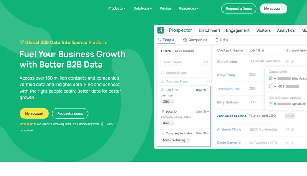Click the search magnifier icon in filters
307x176 pixels.
point(206,62)
